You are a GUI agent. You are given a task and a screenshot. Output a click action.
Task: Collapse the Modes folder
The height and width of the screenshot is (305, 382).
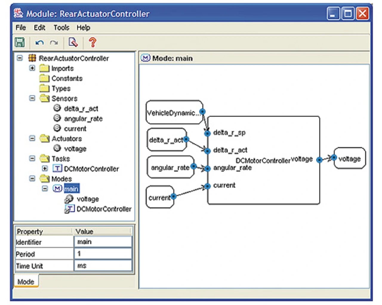coord(32,179)
